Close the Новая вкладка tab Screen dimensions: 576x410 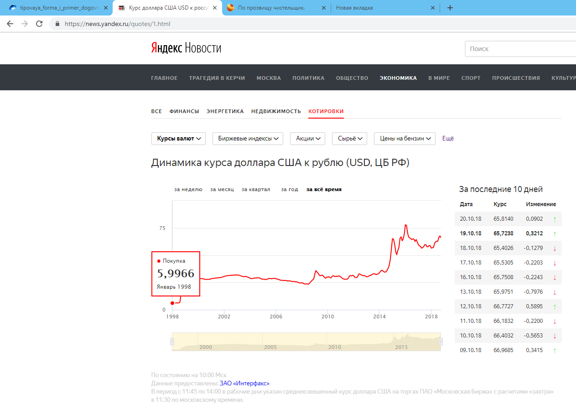point(432,8)
